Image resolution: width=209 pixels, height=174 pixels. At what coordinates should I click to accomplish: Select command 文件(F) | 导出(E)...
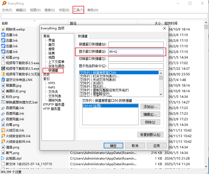[93, 87]
